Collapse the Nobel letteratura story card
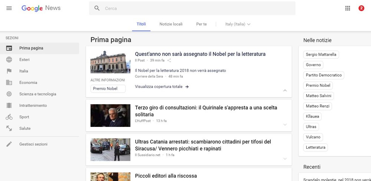 [x=285, y=90]
